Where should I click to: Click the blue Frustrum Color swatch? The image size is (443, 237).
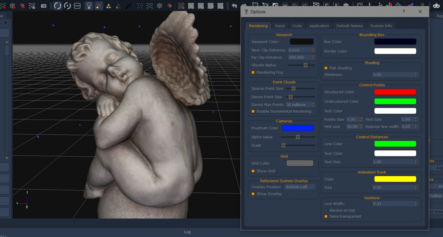point(297,128)
